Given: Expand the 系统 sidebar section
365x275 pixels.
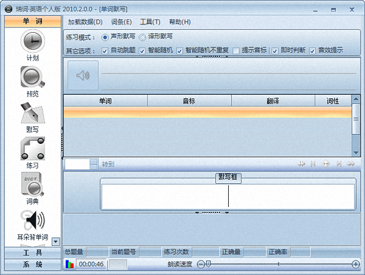Looking at the screenshot, I should coord(32,264).
